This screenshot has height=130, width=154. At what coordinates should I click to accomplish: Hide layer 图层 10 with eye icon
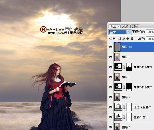pyautogui.click(x=110, y=47)
